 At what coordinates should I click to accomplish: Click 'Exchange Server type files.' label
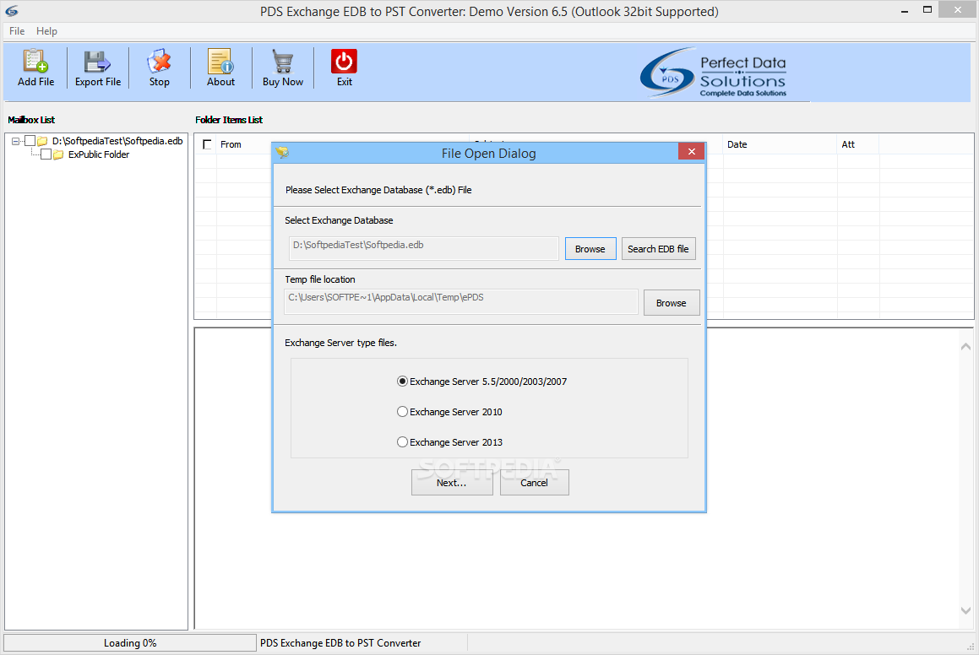pos(340,343)
